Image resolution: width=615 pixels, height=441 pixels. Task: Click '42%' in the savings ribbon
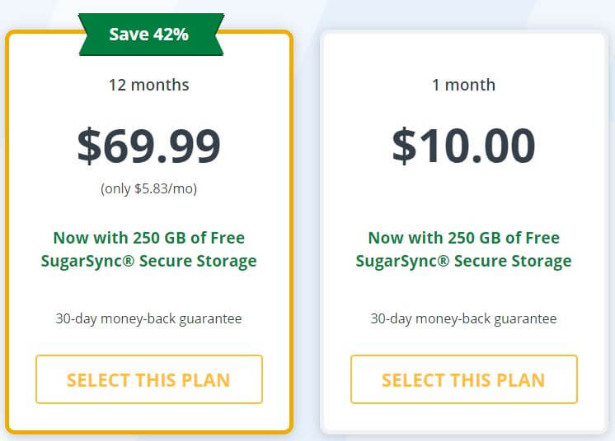tap(171, 35)
